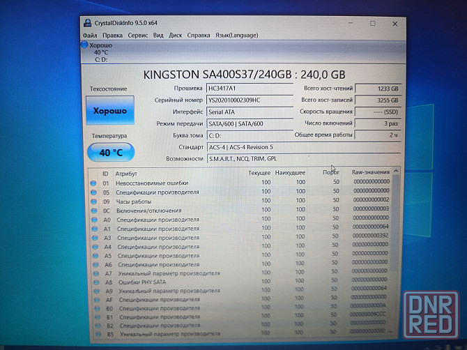Click the total work time value 2 ч
This screenshot has height=350, width=467.
tap(378, 135)
